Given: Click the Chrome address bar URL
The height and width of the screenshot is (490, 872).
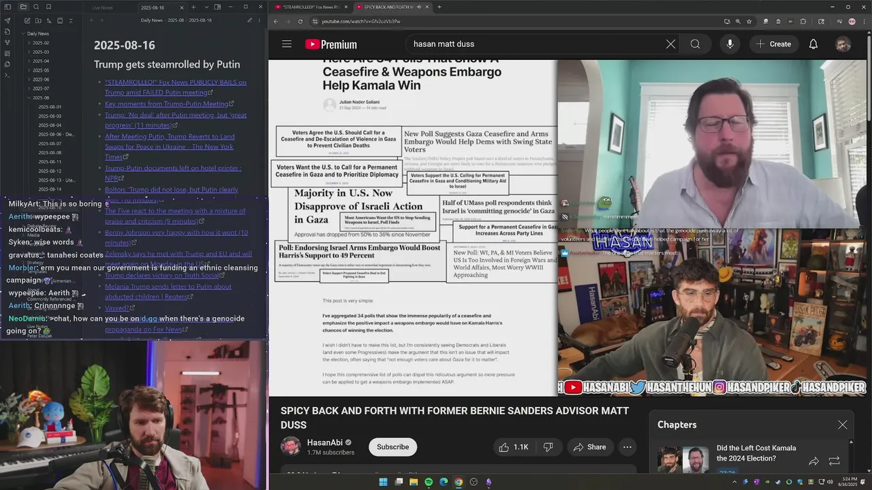Looking at the screenshot, I should (361, 21).
